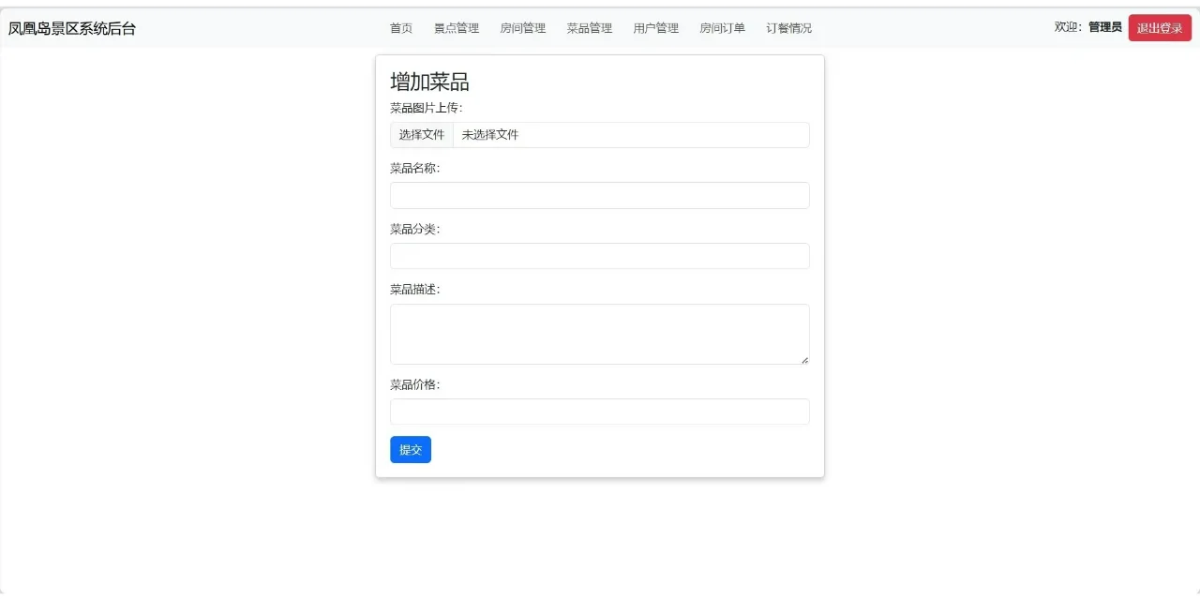Open the 景点管理 management page
The height and width of the screenshot is (600, 1200).
coord(457,28)
